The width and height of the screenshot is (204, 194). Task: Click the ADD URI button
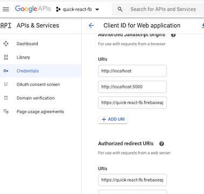(x=113, y=119)
